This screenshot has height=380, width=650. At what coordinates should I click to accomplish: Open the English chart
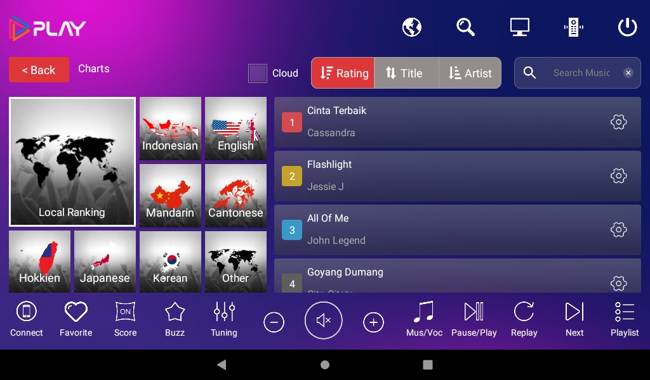[235, 129]
